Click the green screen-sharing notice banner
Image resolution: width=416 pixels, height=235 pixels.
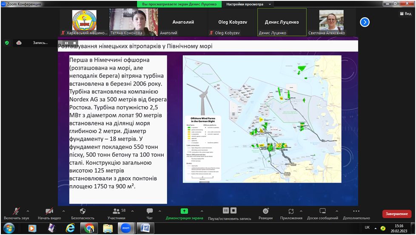(x=180, y=4)
